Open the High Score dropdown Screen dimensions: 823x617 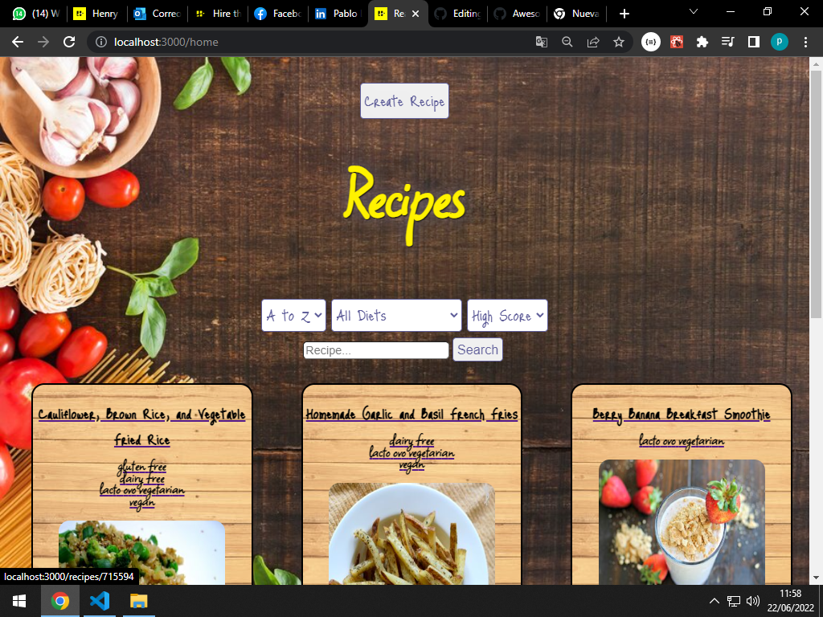[x=507, y=315]
